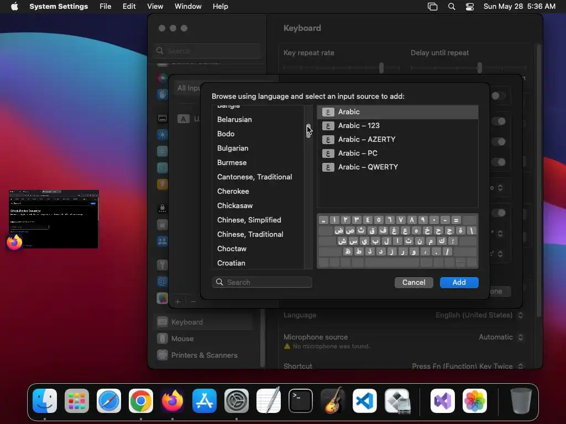Select Arabic – AZERTY input source
The image size is (566, 424).
coord(397,140)
